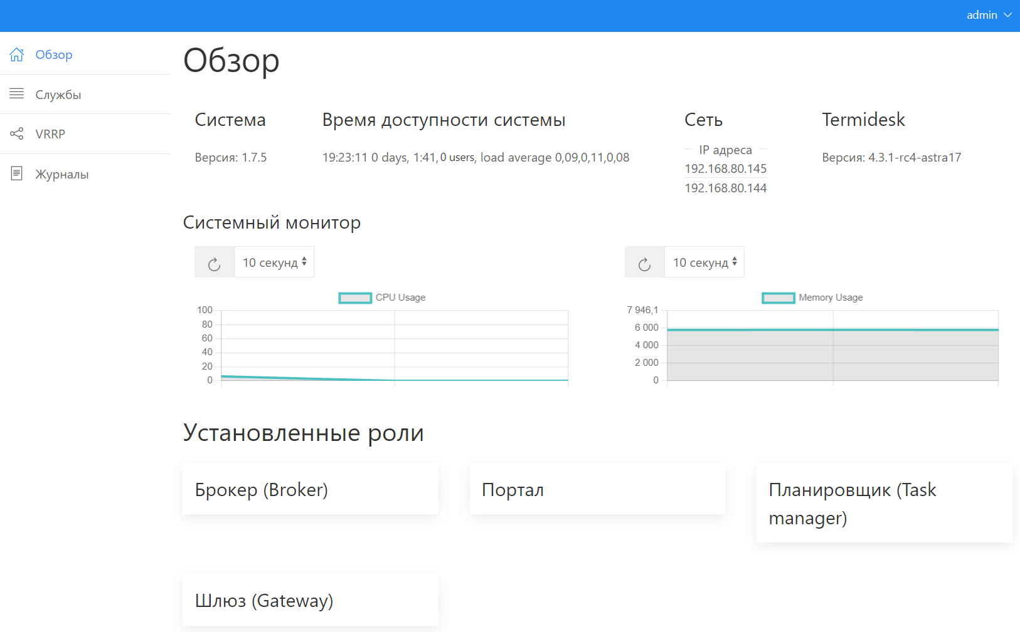Toggle the Memory Usage legend swatch

[x=778, y=298]
